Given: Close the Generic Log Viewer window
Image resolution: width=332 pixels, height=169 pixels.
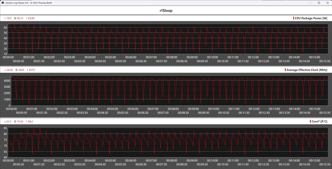Looking at the screenshot, I should [328, 3].
